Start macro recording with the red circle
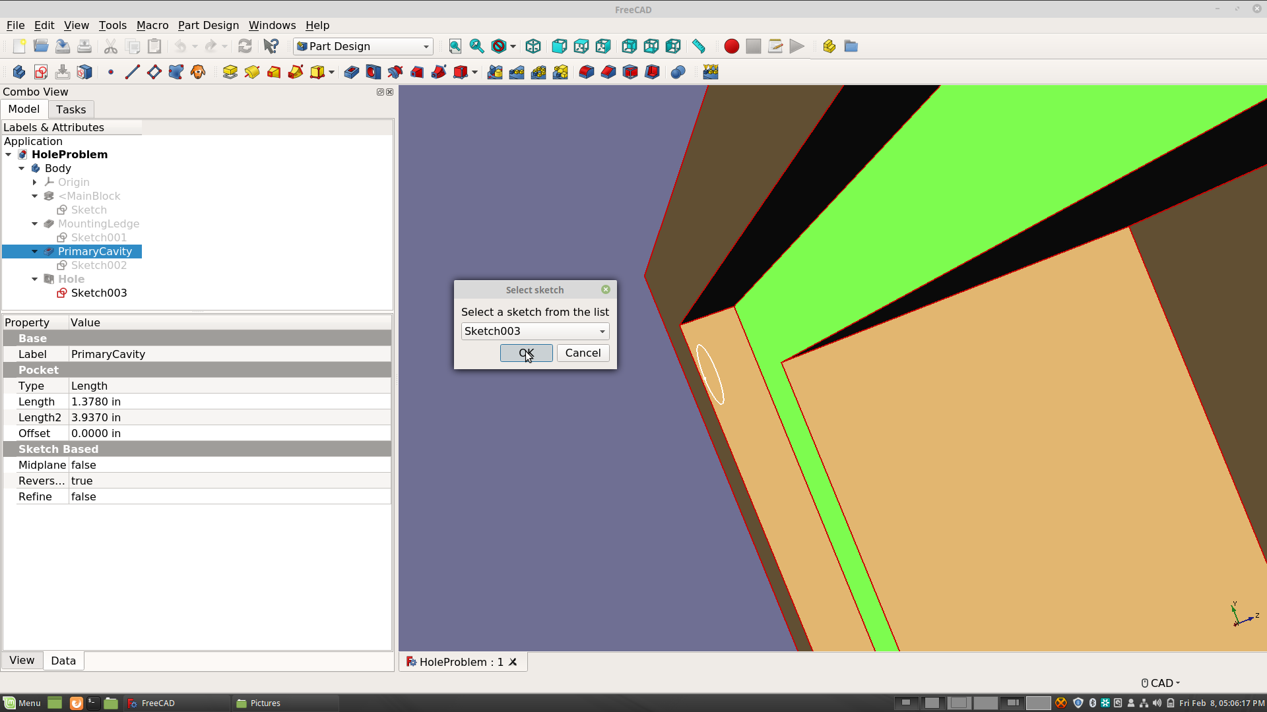 pos(731,46)
